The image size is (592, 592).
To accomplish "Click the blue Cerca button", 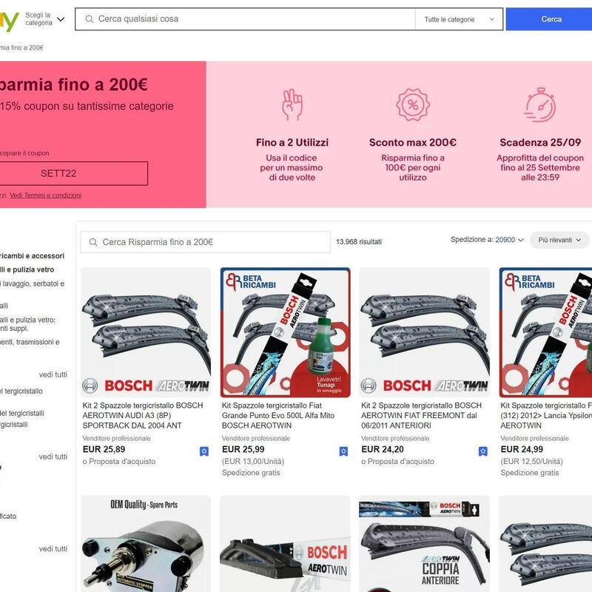I will (551, 19).
